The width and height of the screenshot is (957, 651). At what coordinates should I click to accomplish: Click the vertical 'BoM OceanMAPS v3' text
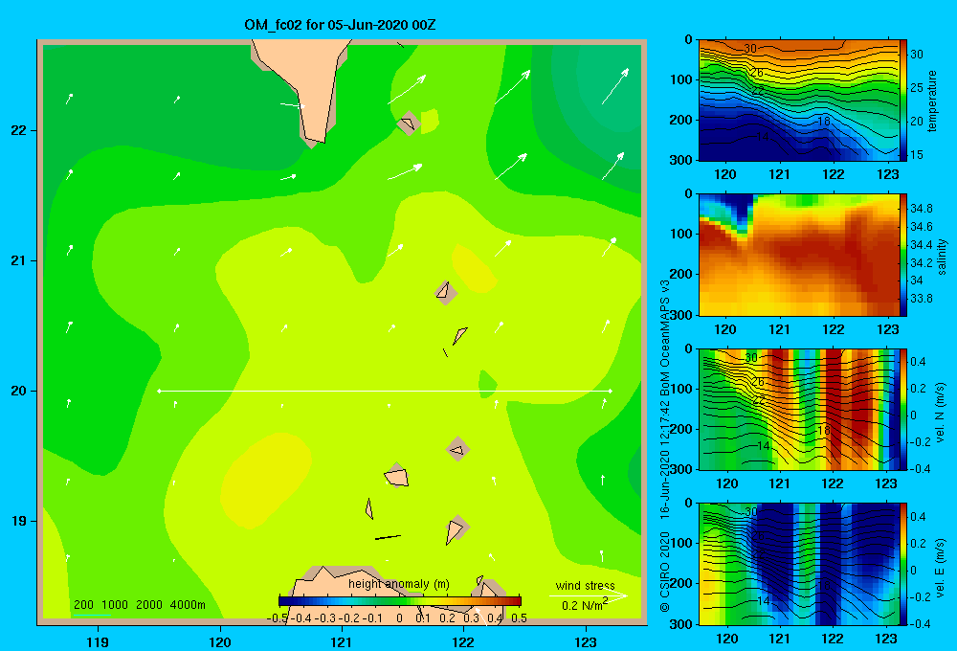[665, 330]
